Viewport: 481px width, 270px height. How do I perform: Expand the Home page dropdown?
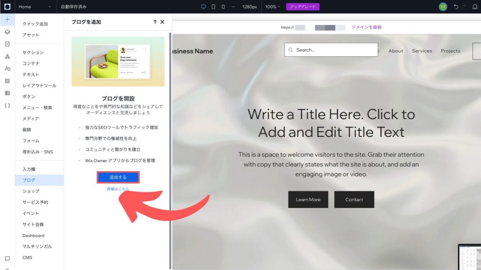click(35, 7)
